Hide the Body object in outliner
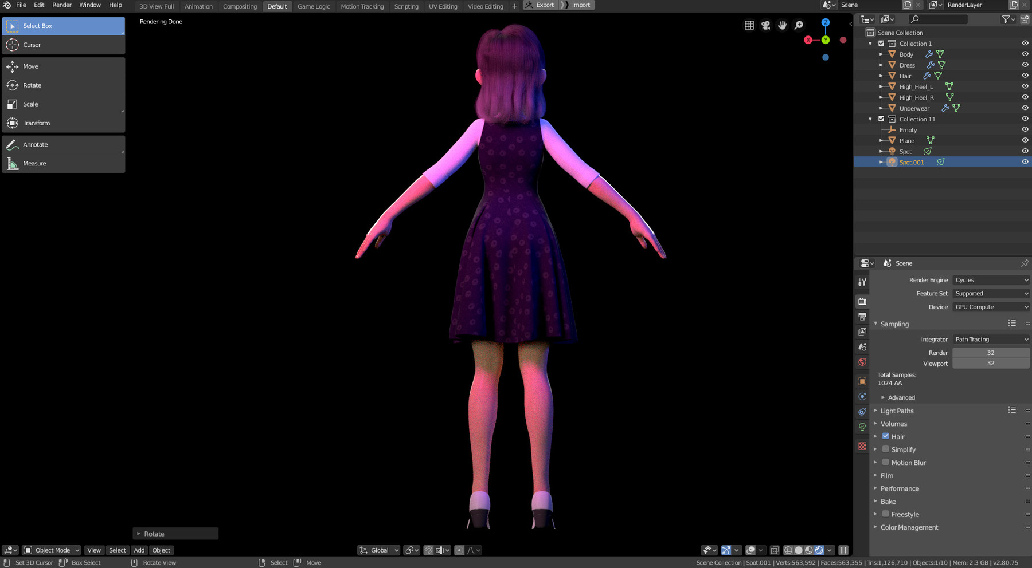 [1025, 54]
